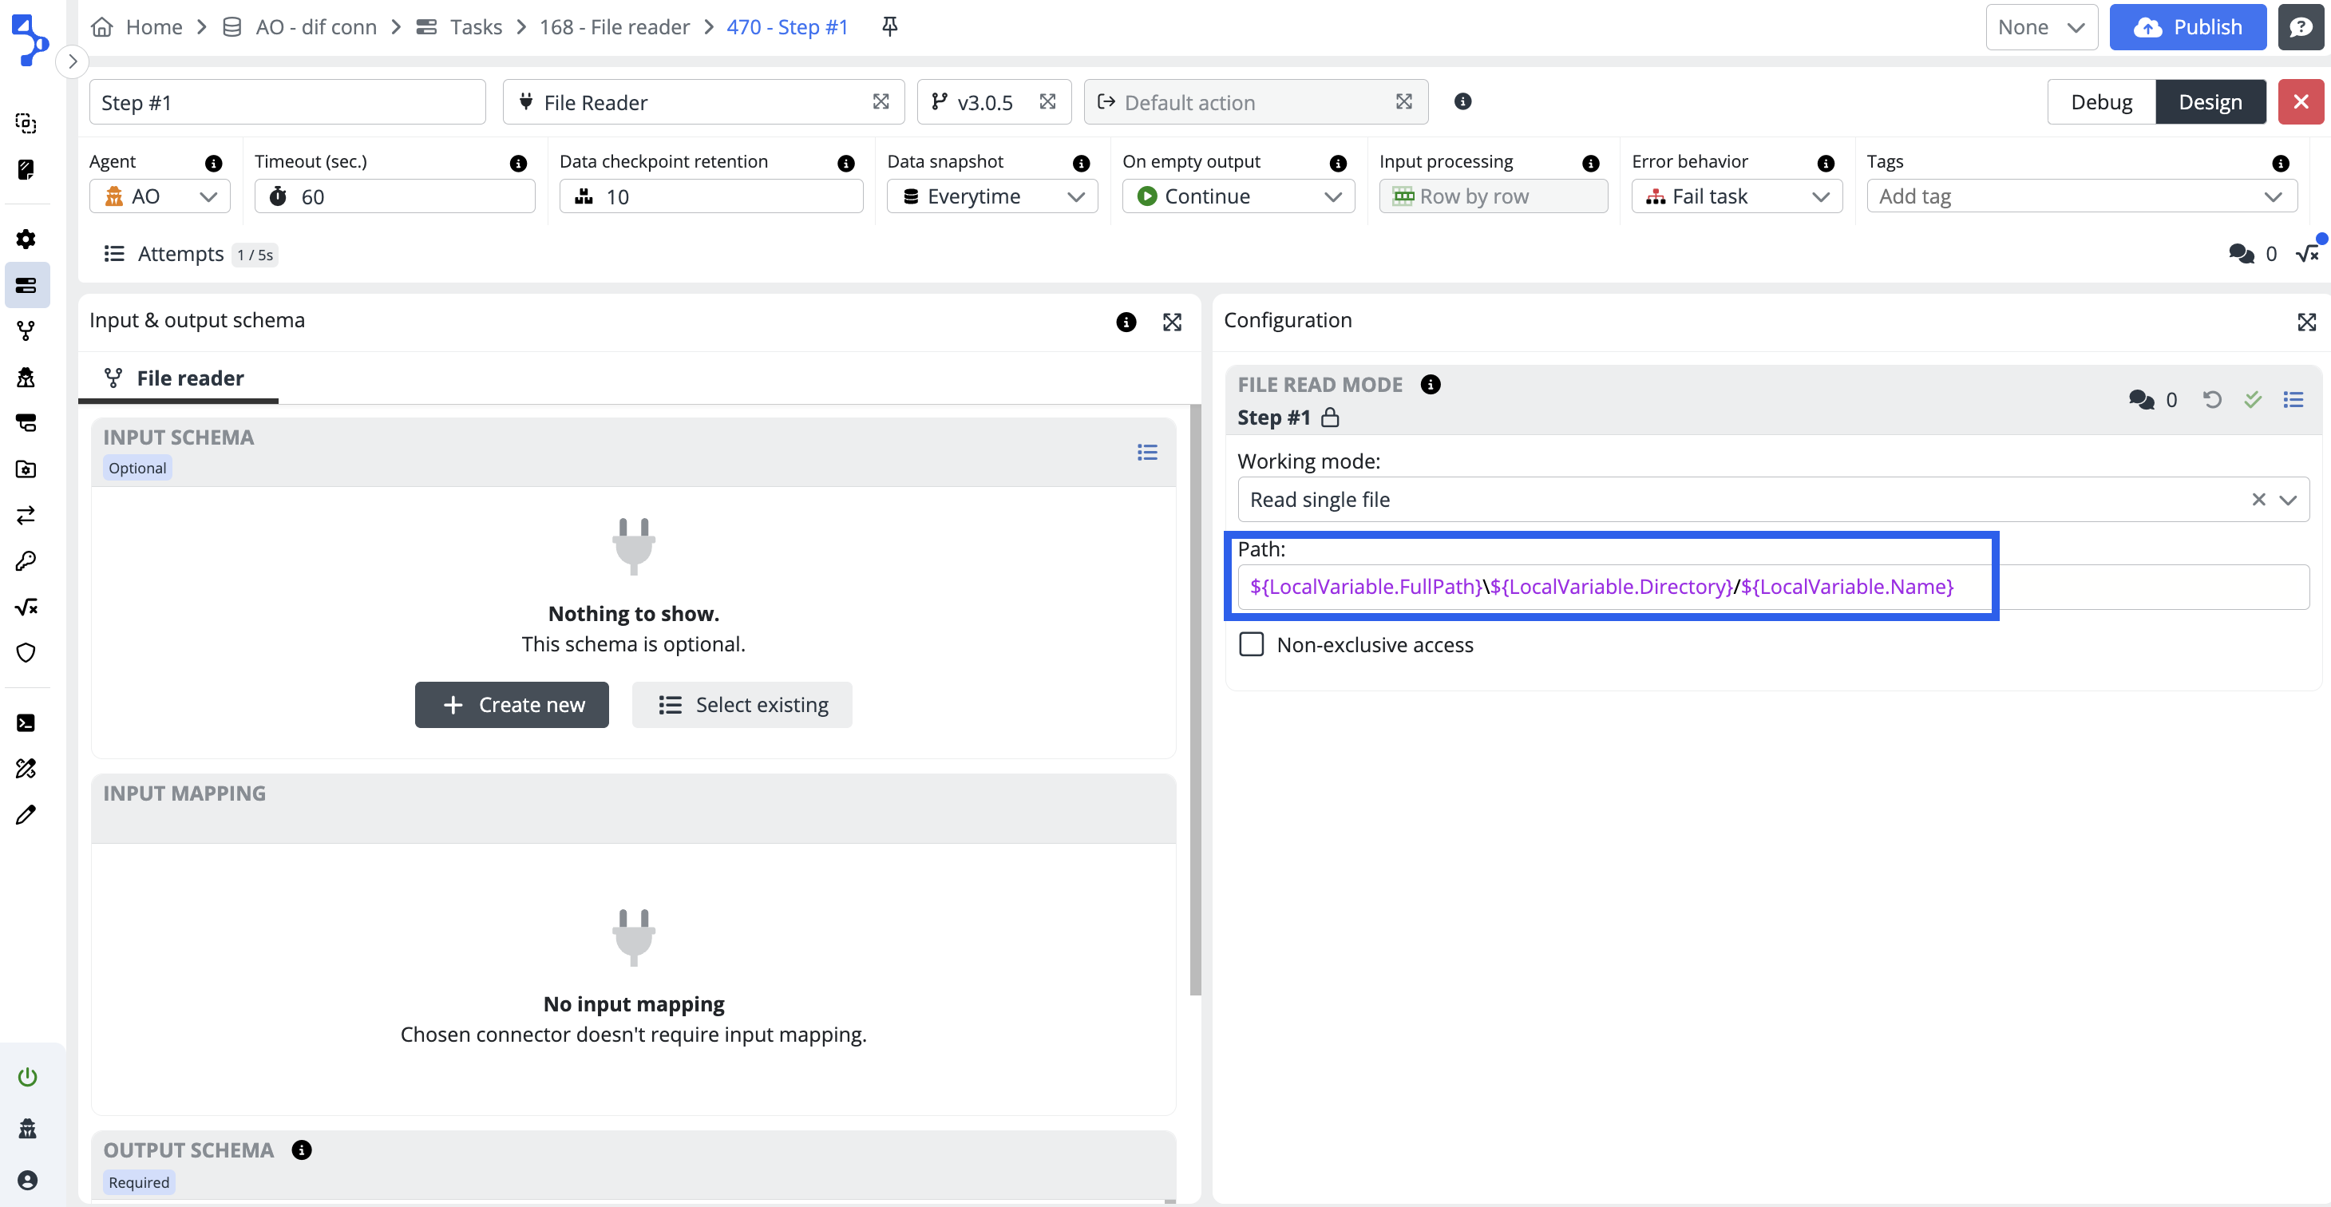
Task: Open the list icon in Input Schema header
Action: pos(1146,453)
